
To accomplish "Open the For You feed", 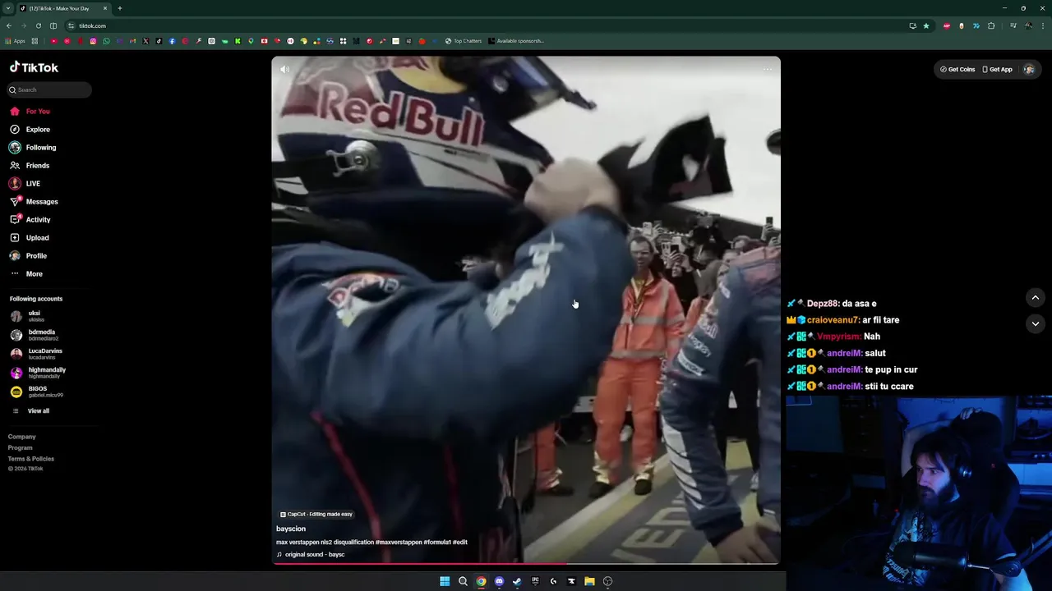I will (30, 112).
